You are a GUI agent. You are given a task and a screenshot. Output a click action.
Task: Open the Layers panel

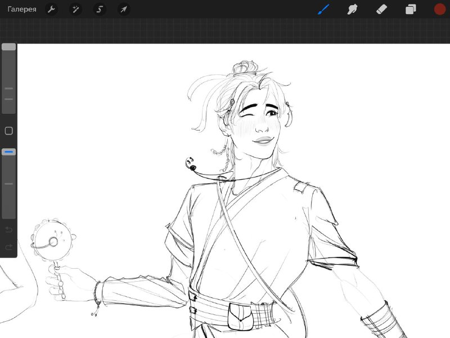[x=411, y=9]
